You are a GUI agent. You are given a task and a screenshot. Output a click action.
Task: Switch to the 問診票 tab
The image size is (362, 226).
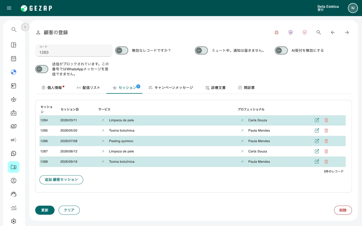pyautogui.click(x=247, y=88)
